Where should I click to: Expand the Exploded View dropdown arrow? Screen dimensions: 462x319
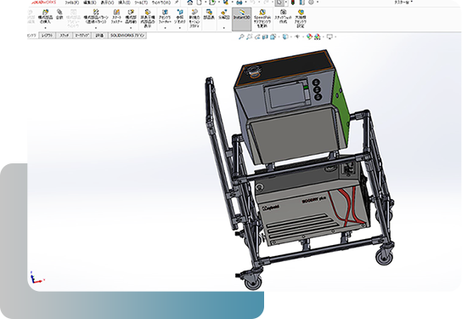click(224, 28)
